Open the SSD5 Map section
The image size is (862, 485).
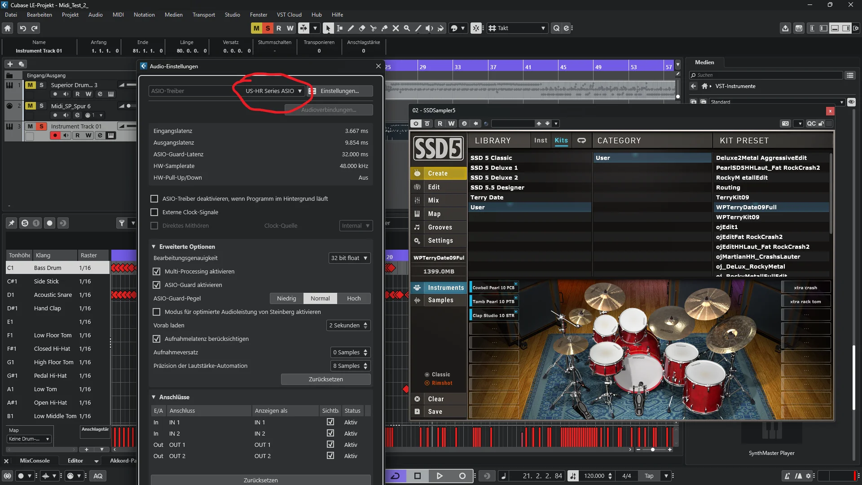439,214
